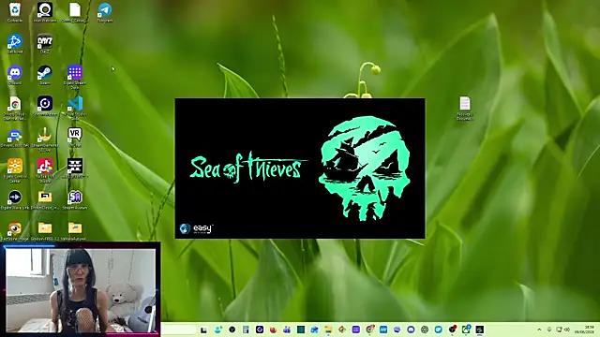Switch to Discord in the taskbar
Image resolution: width=600 pixels, height=337 pixels.
(411, 330)
